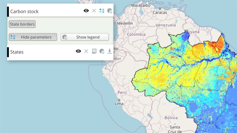237x133 pixels.
Task: Remove the Carbon stock layer with the X icon
Action: [x=94, y=11]
